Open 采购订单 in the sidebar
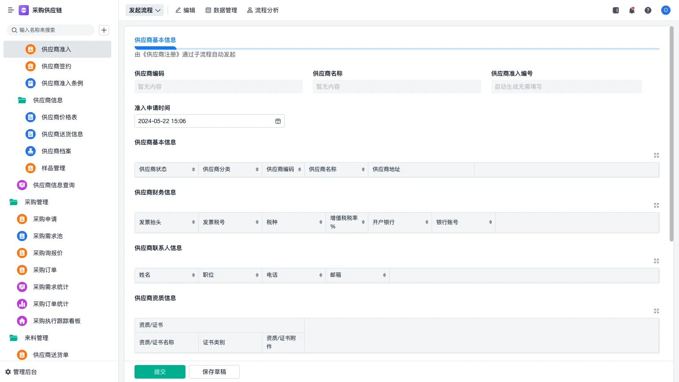Viewport: 679px width, 382px height. click(x=57, y=270)
